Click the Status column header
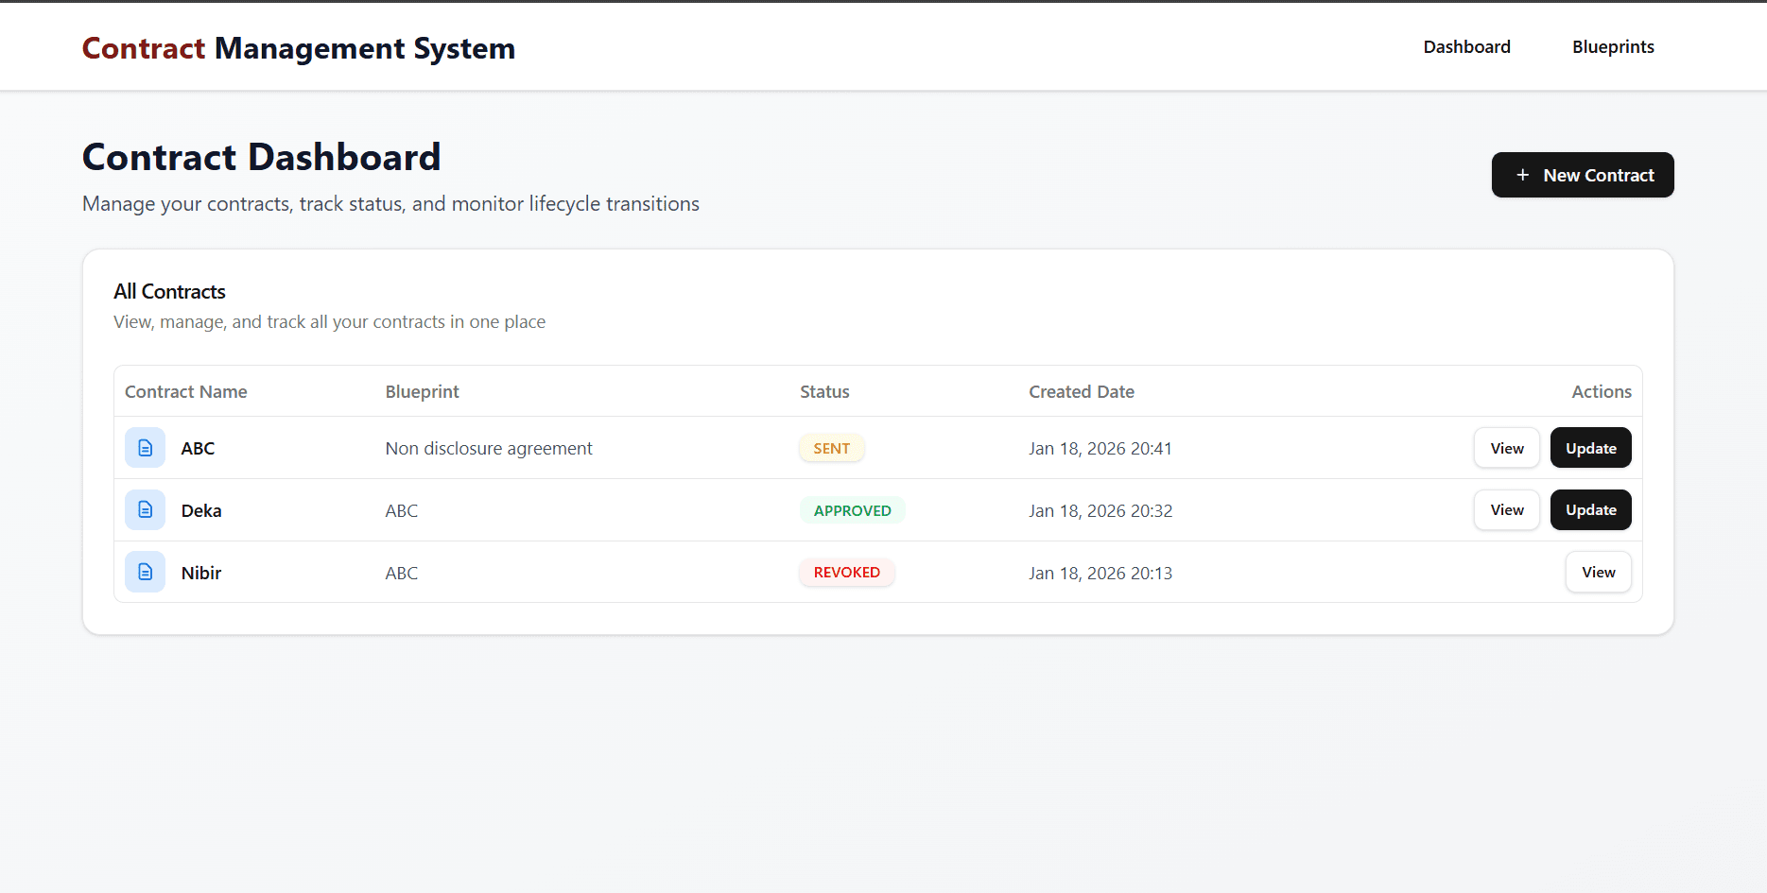This screenshot has height=893, width=1767. pos(823,390)
